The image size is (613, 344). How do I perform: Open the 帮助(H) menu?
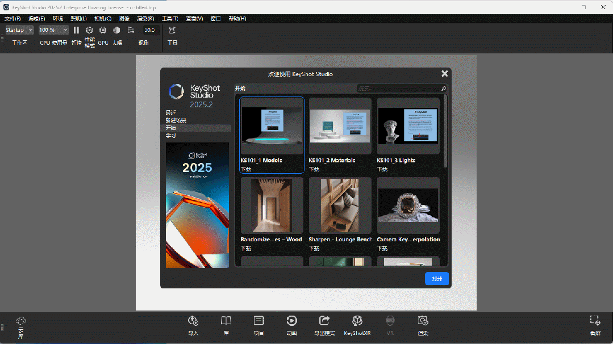[x=237, y=18]
